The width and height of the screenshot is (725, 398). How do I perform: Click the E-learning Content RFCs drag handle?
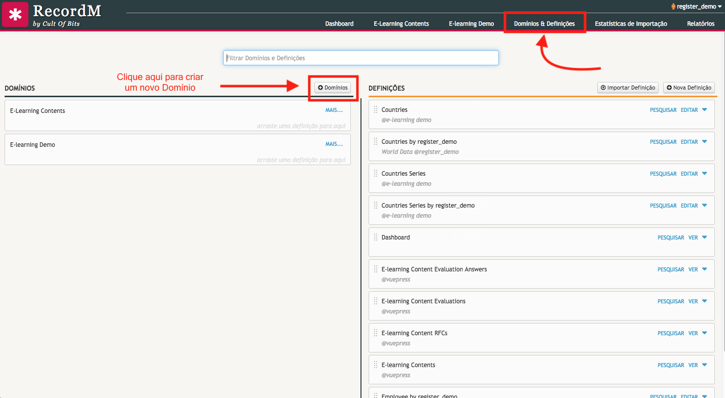click(376, 333)
